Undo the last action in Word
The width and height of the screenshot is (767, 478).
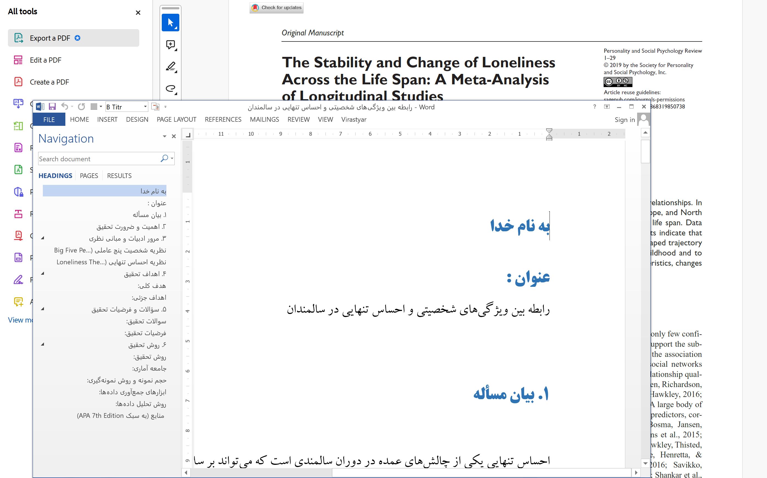click(x=65, y=107)
